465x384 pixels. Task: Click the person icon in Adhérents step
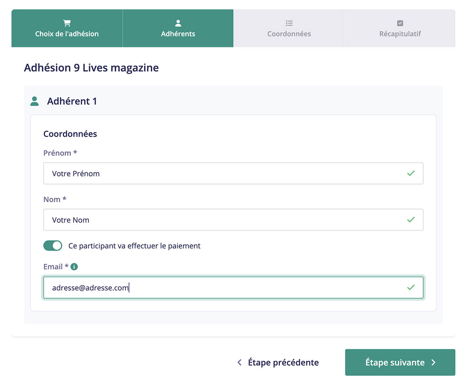click(x=178, y=23)
